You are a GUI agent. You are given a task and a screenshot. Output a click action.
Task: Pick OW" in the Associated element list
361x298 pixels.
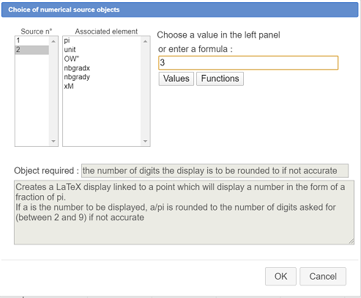point(102,59)
